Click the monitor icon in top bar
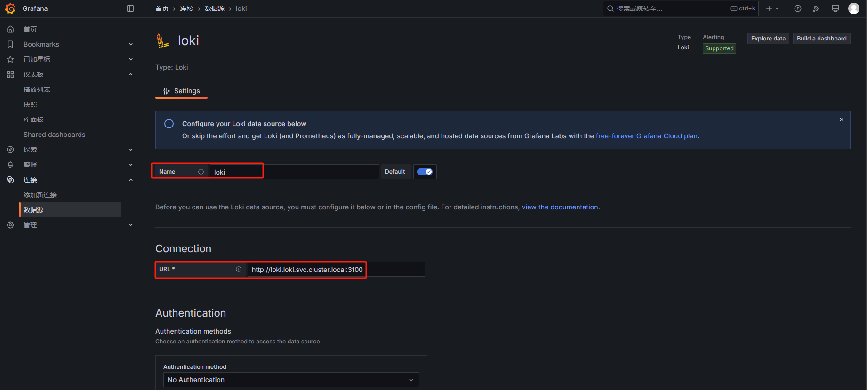The image size is (867, 390). coord(835,8)
